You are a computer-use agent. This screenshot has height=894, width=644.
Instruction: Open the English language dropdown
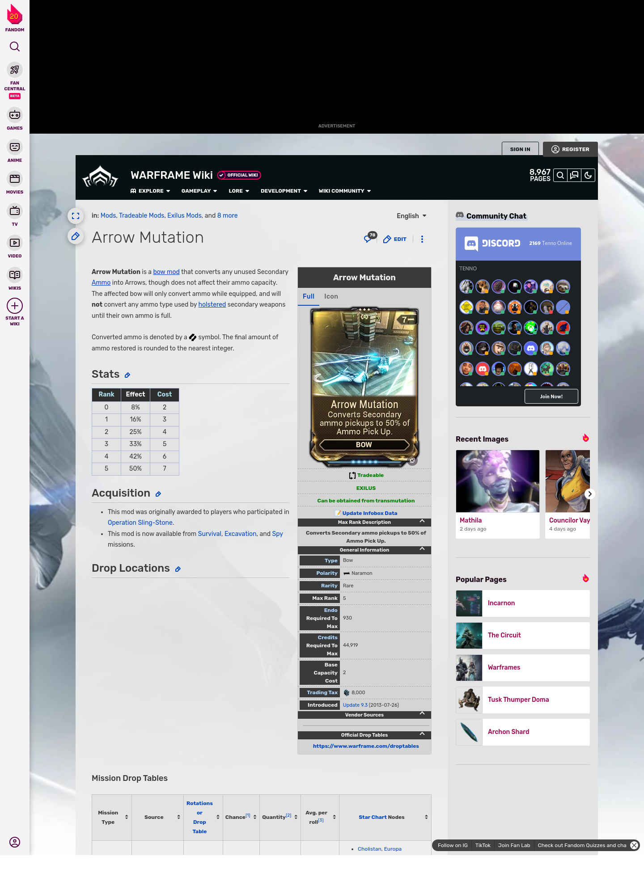(x=411, y=216)
